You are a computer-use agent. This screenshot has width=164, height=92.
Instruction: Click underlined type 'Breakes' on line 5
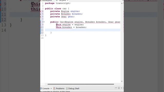coord(66,14)
